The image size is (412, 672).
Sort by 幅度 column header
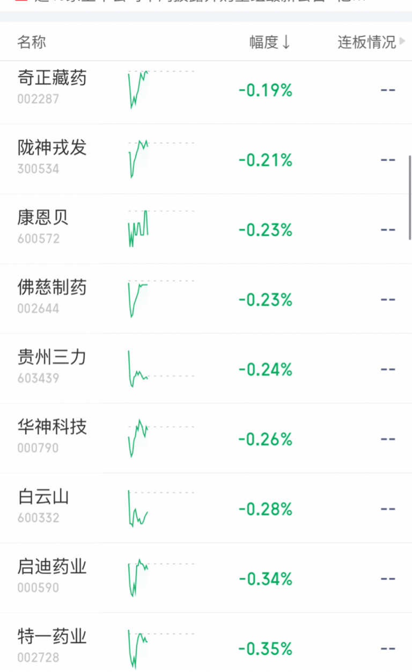click(x=270, y=42)
